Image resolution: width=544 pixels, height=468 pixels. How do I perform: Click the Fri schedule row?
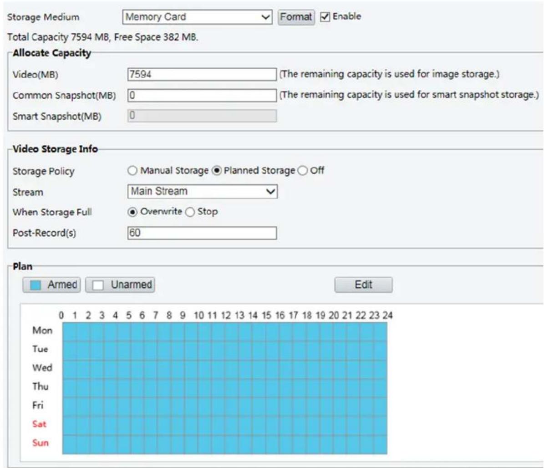pyautogui.click(x=225, y=407)
